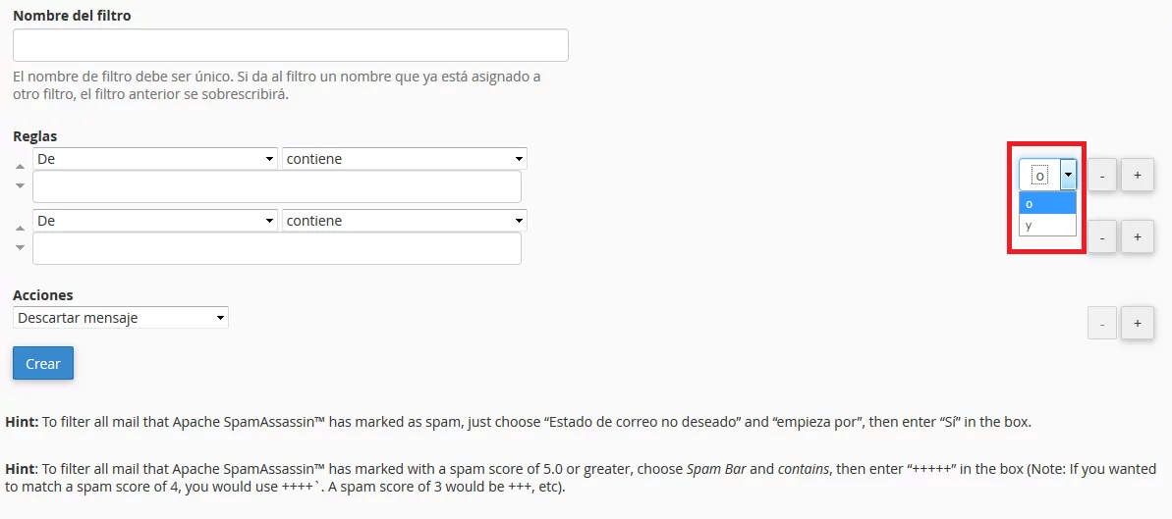Click the second rule's value text box
Viewport: 1172px width, 519px height.
(277, 248)
